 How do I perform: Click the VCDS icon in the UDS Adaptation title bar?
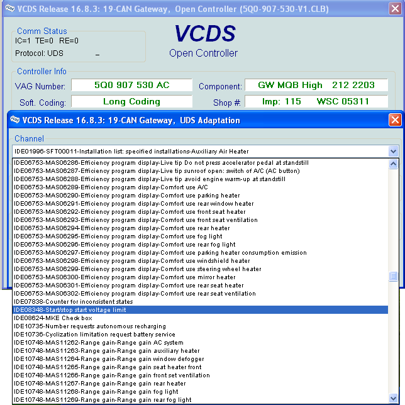pos(14,120)
